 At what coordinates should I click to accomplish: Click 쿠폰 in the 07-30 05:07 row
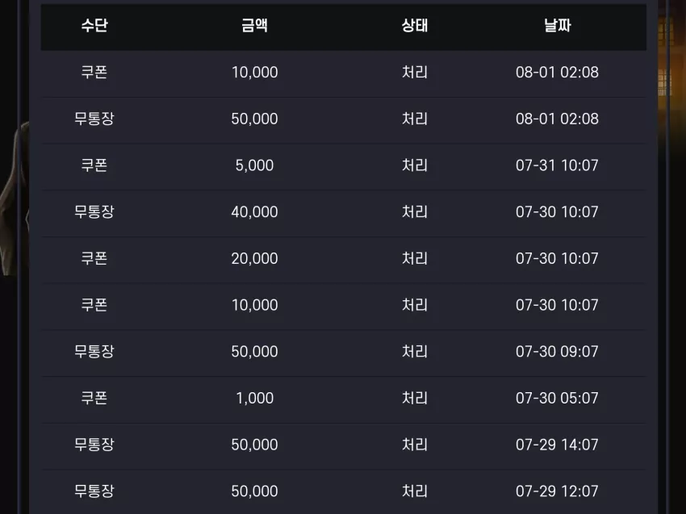94,398
